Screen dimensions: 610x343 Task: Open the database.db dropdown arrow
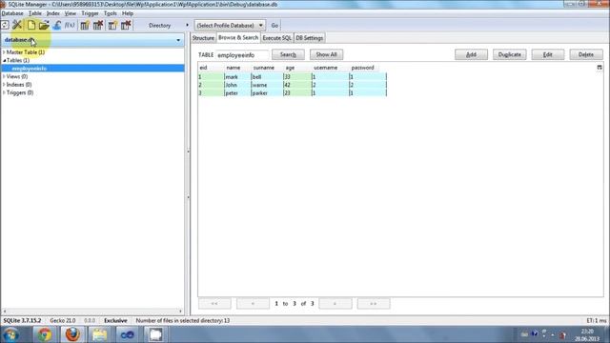[x=178, y=40]
